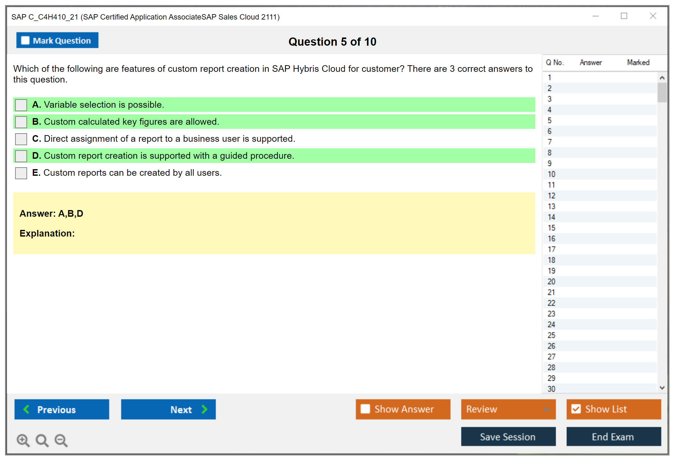677x463 pixels.
Task: Open the Review dropdown menu
Action: coord(546,409)
